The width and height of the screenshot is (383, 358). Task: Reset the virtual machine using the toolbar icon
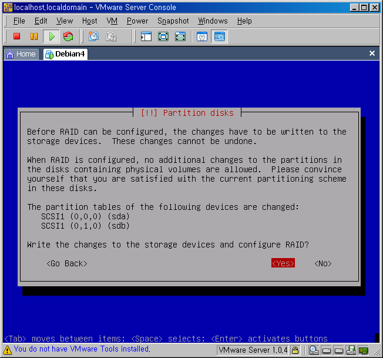68,36
